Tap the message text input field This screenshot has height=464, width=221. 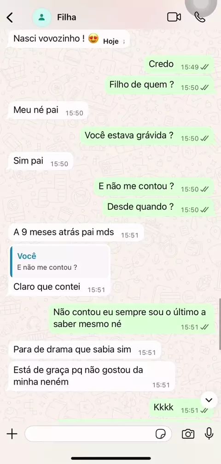pos(99,434)
